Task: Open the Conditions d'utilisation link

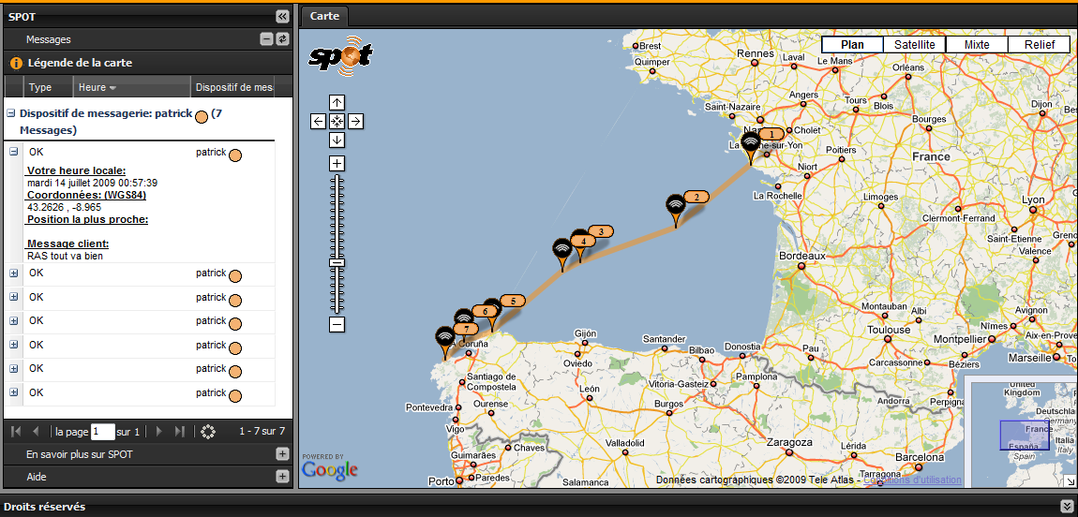Action: pyautogui.click(x=919, y=480)
